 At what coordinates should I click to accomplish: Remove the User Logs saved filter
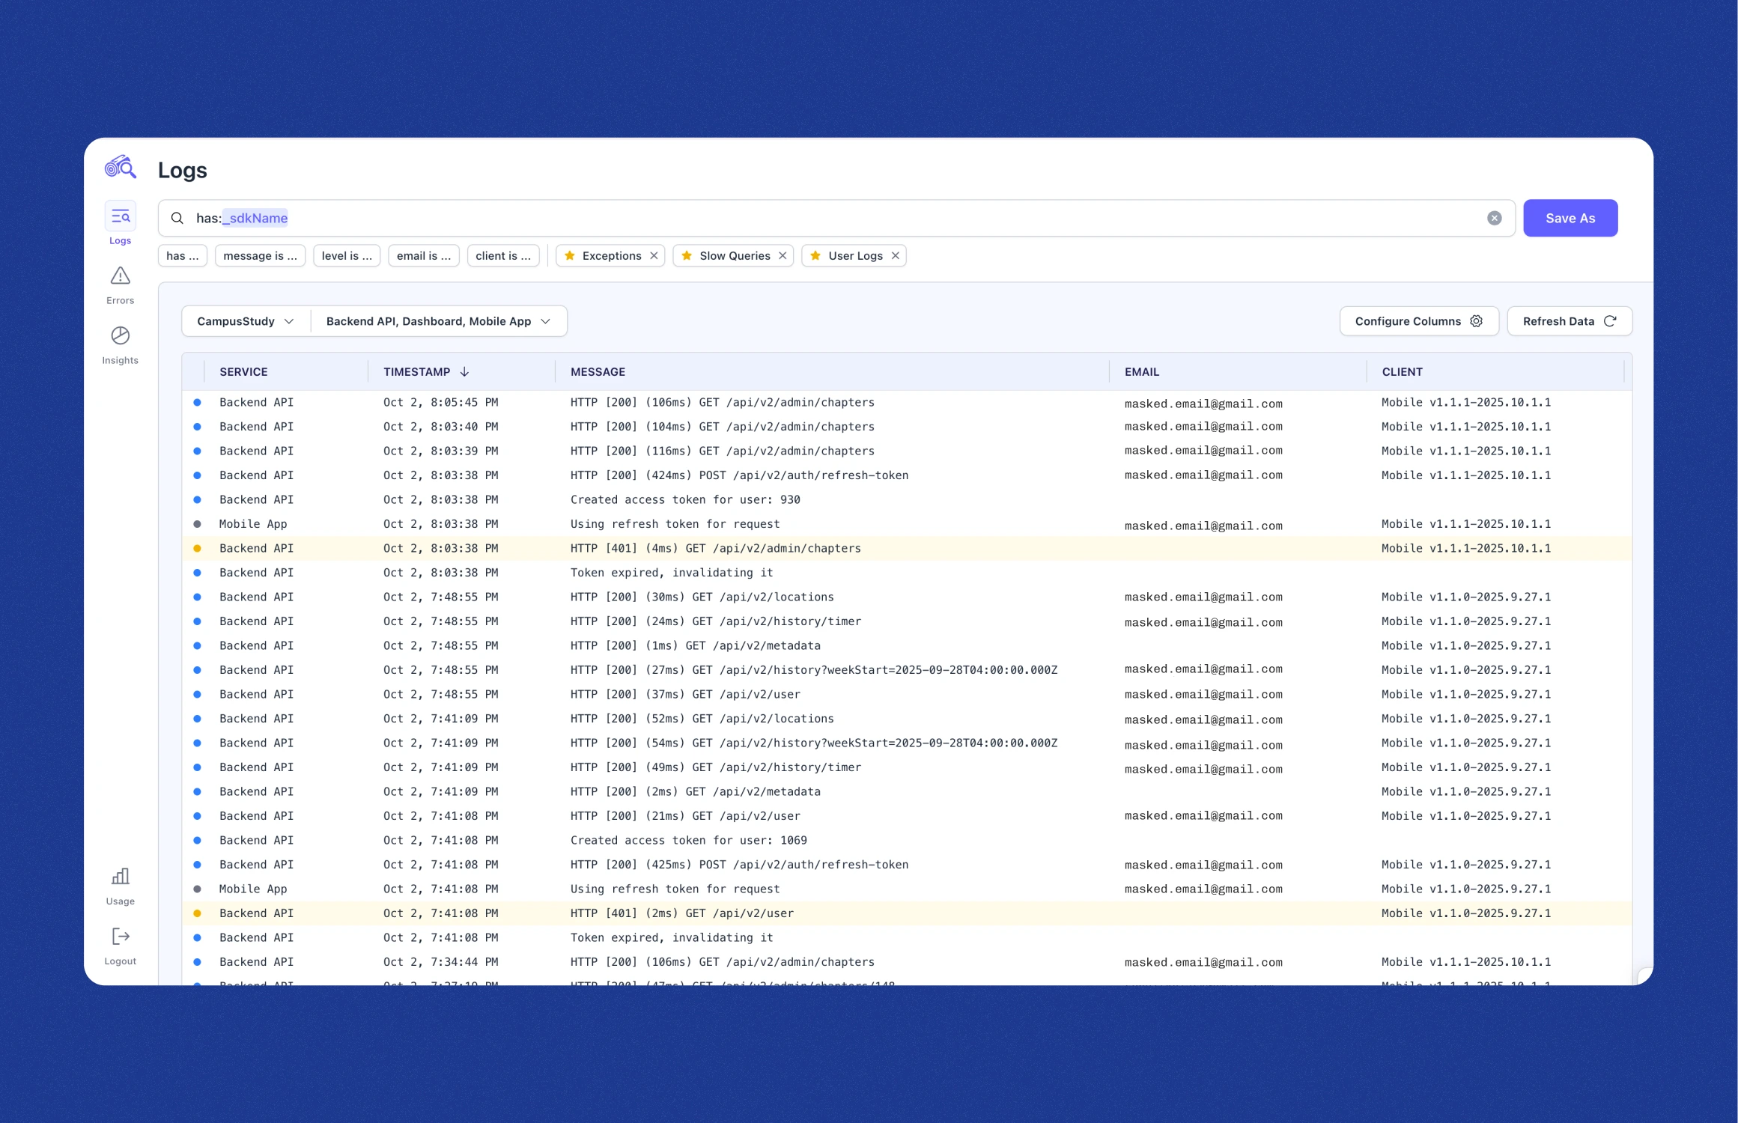coord(895,256)
